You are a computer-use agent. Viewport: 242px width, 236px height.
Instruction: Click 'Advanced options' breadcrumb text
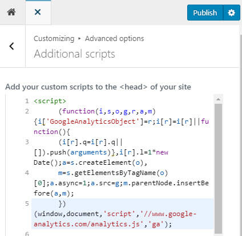pos(114,39)
